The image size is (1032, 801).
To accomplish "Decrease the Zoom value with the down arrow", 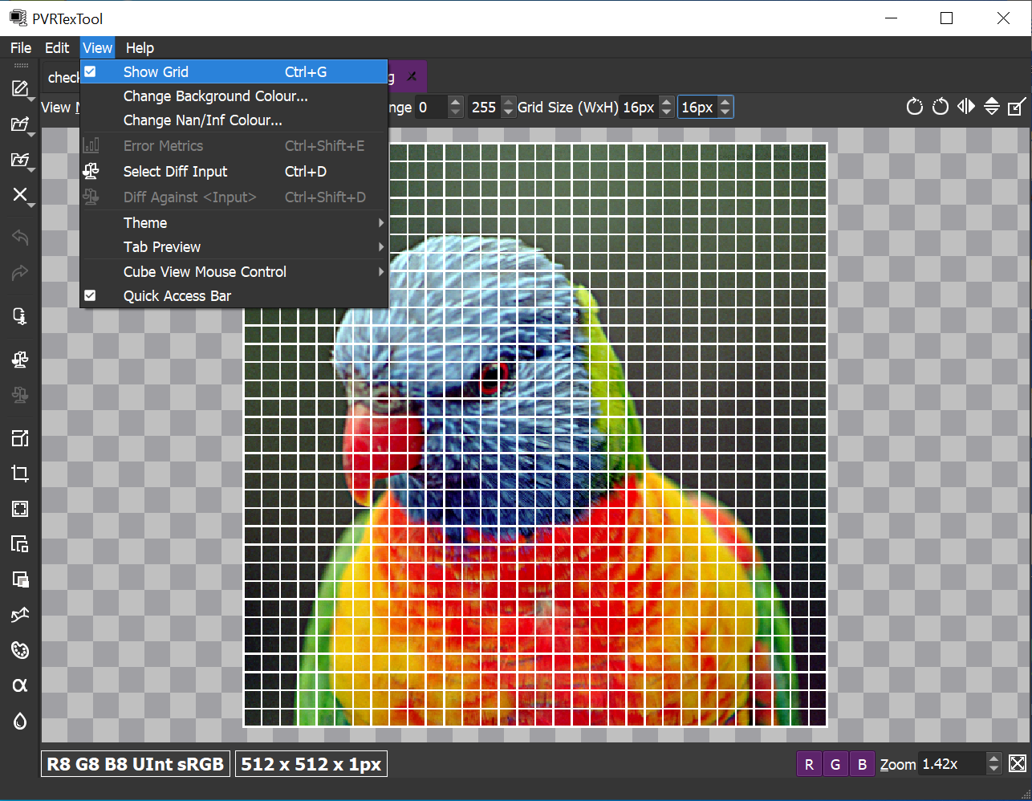I will (993, 769).
